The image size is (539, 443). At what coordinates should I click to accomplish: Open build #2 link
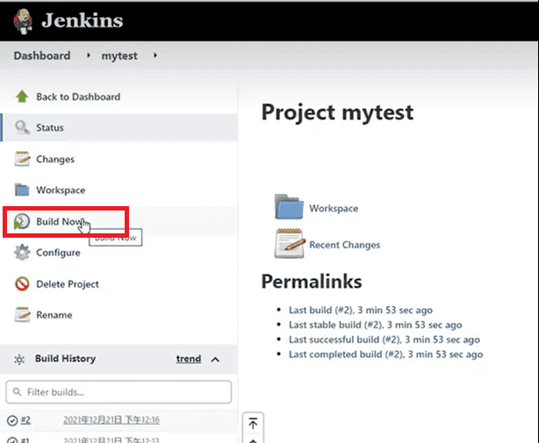pos(25,420)
